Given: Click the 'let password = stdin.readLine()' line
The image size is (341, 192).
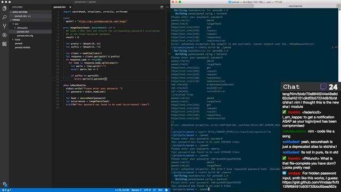Looking at the screenshot, I should point(86,92).
